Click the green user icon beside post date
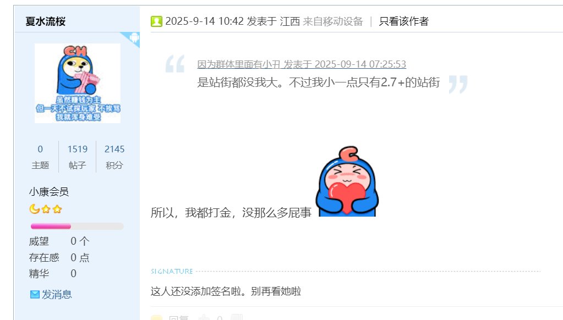 pos(156,21)
